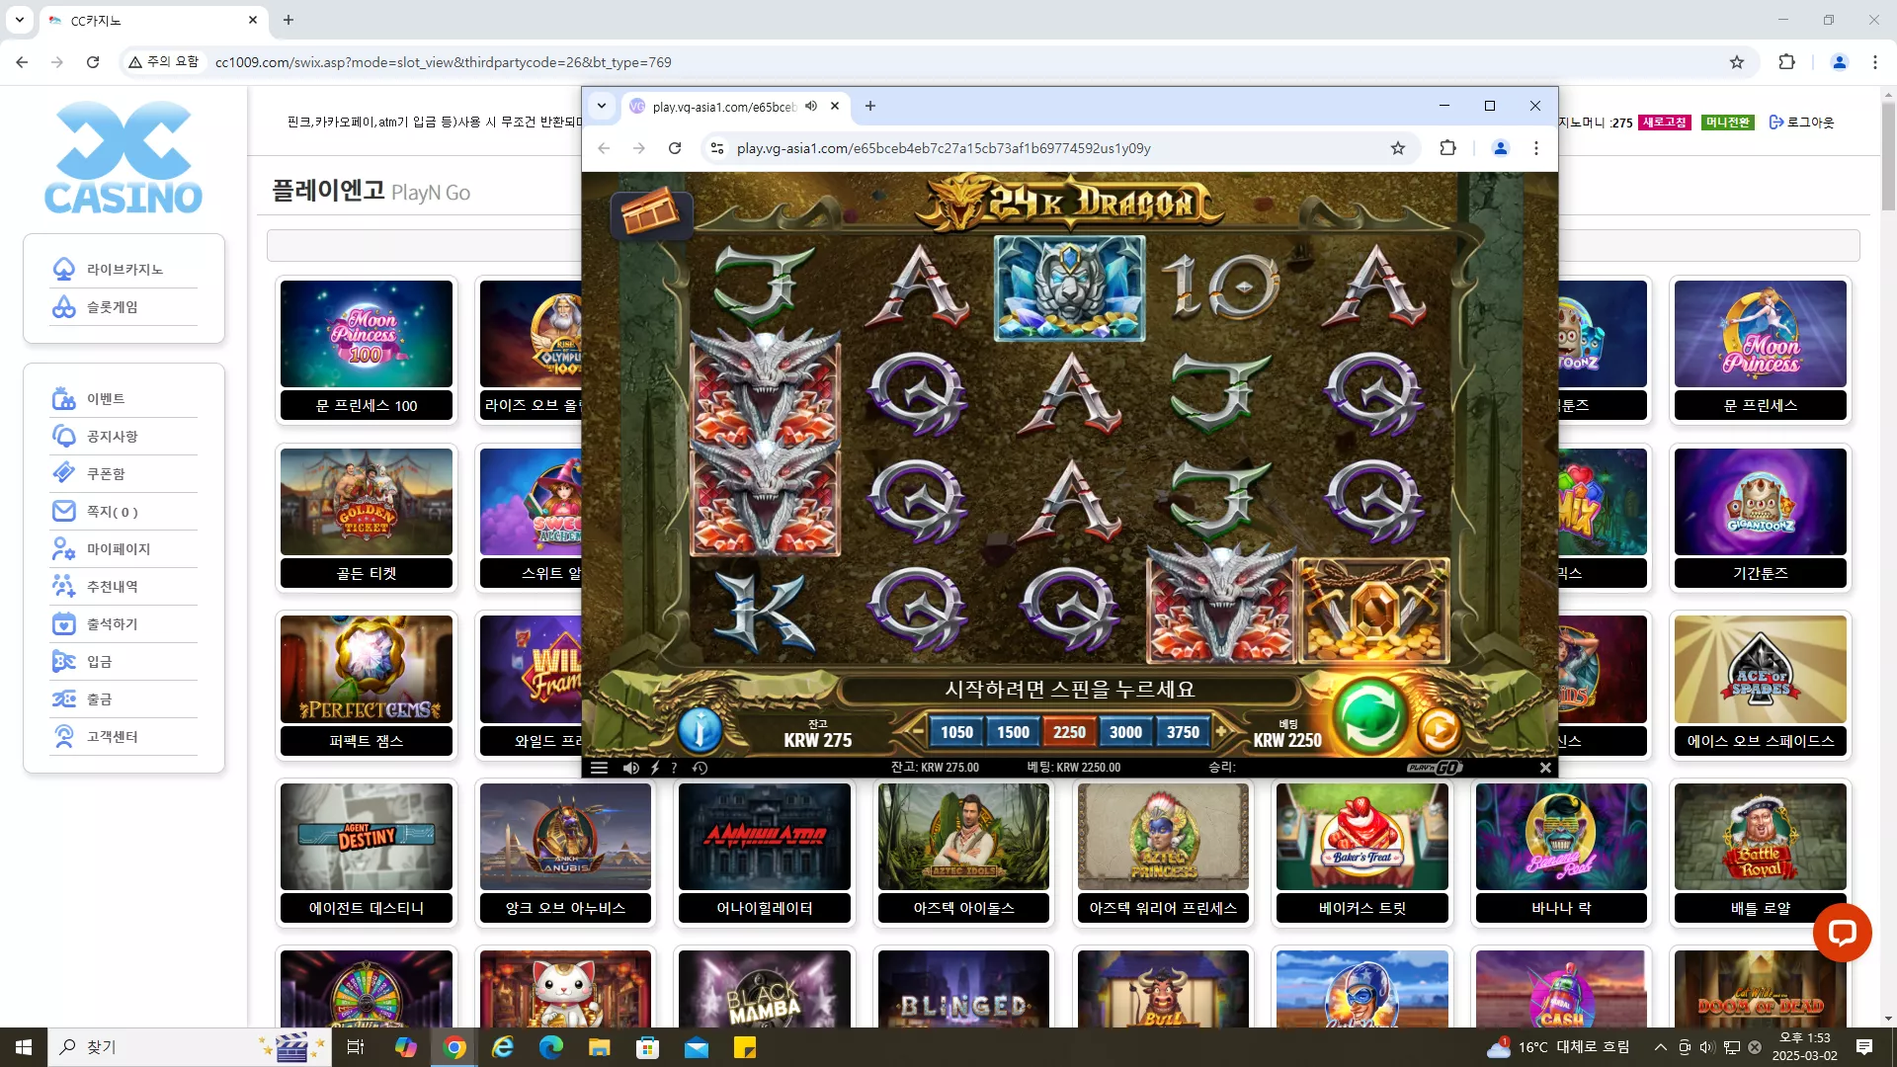Viewport: 1897px width, 1067px height.
Task: Go back in the CC카지노 window
Action: [x=22, y=62]
